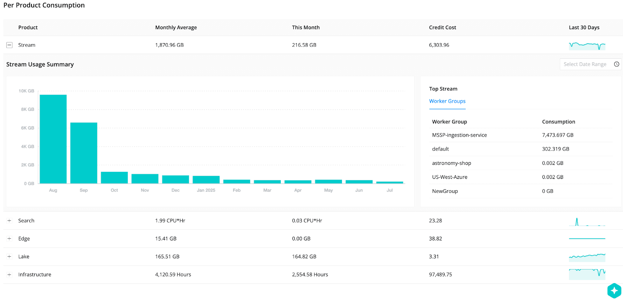Click the Monthly Average column header
623x301 pixels.
pyautogui.click(x=176, y=28)
